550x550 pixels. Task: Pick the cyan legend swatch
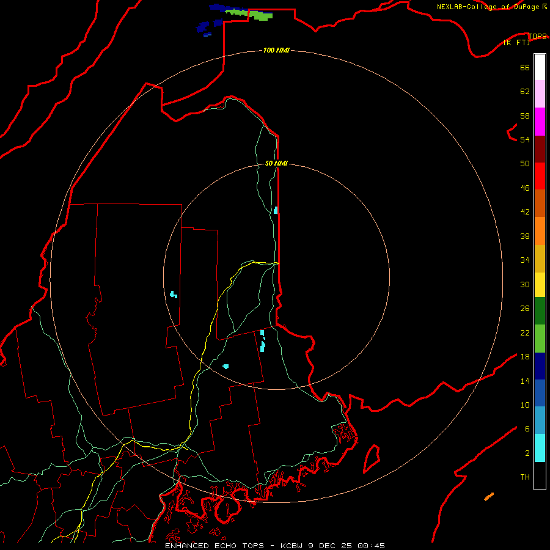pyautogui.click(x=540, y=448)
